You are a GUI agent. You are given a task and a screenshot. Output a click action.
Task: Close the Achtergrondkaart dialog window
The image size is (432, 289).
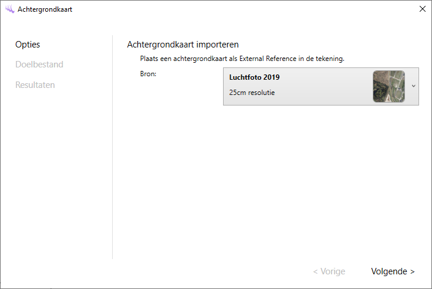click(x=422, y=9)
